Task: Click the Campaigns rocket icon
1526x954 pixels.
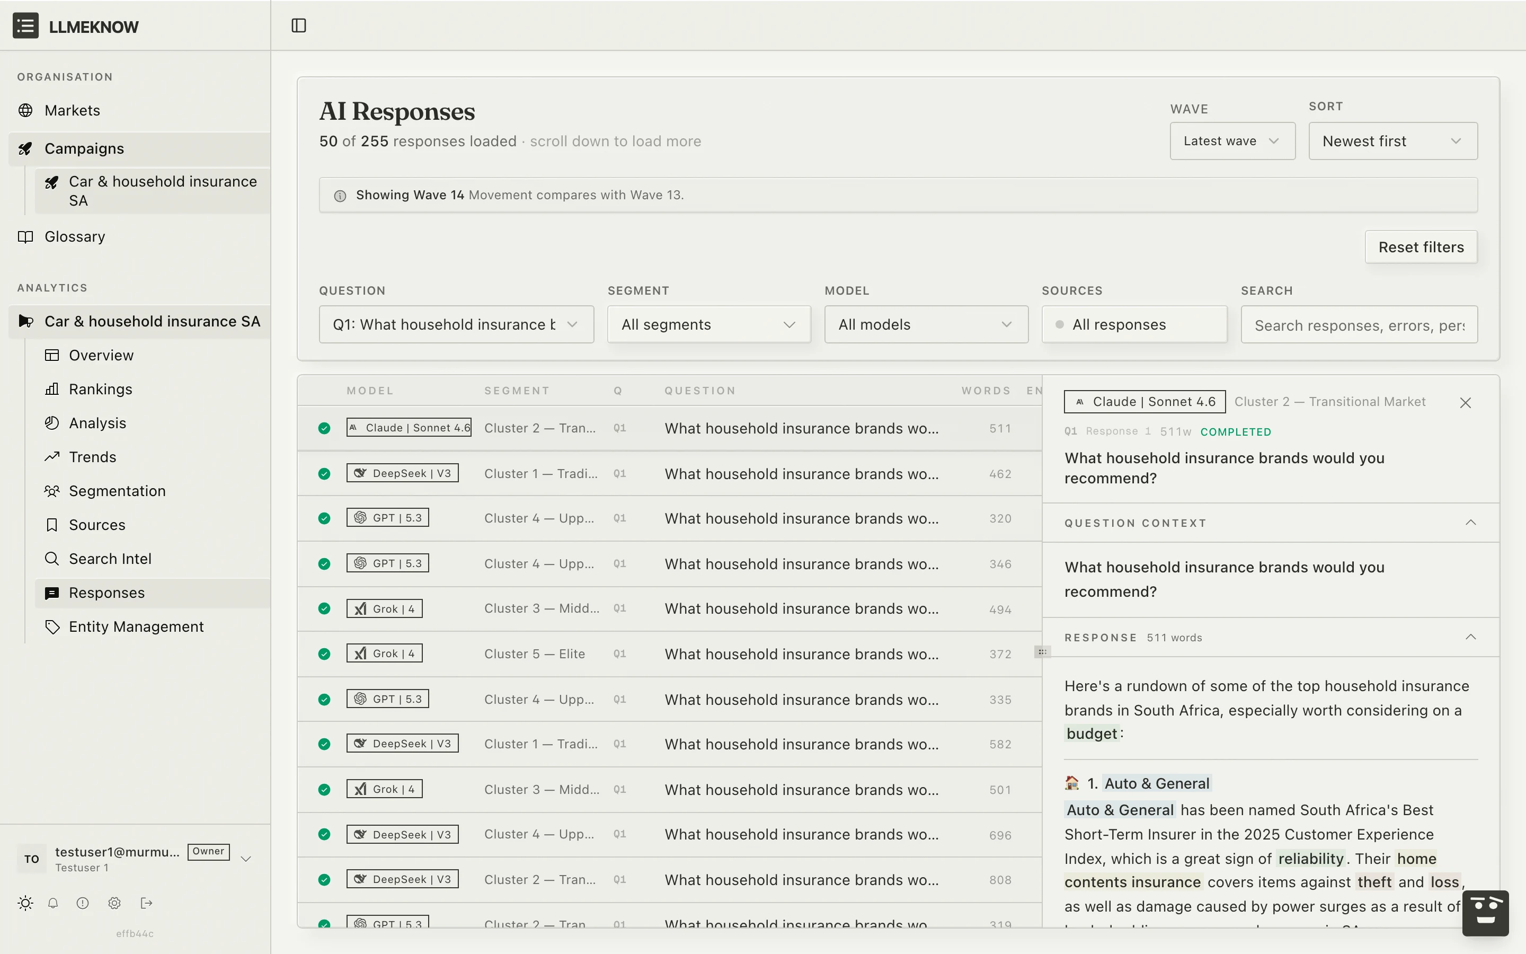Action: pyautogui.click(x=25, y=149)
